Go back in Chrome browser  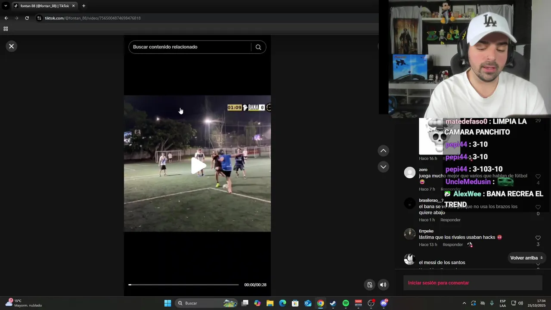pos(6,18)
